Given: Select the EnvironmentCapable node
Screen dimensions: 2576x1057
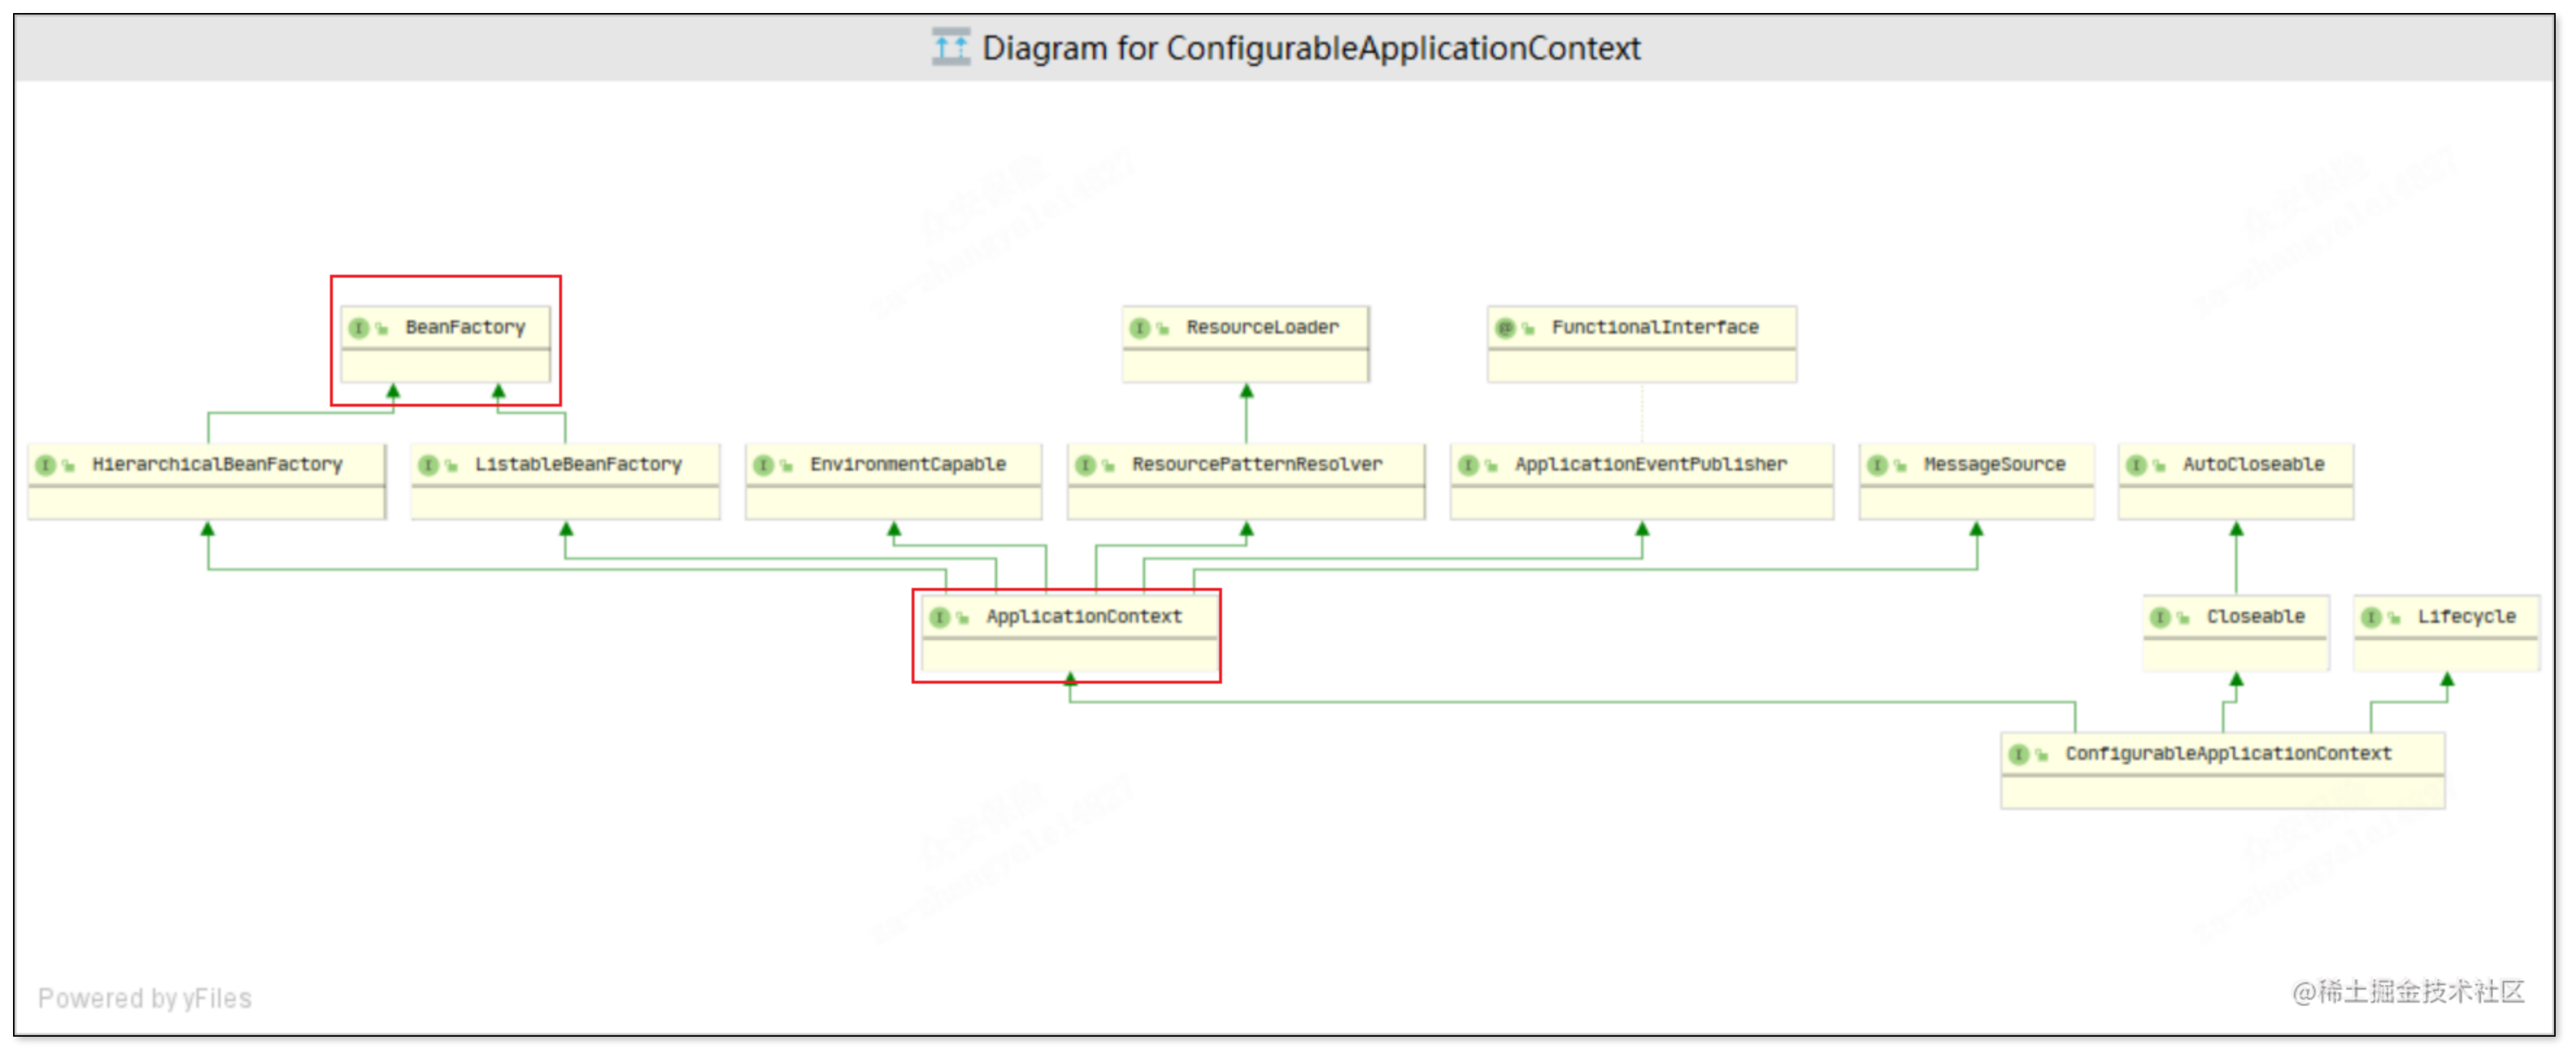Looking at the screenshot, I should 907,465.
